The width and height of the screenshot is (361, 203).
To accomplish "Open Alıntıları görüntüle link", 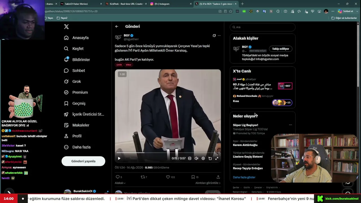I will pyautogui.click(x=208, y=183).
